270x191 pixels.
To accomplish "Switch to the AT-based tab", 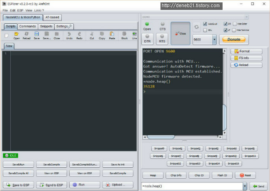I will (x=52, y=17).
